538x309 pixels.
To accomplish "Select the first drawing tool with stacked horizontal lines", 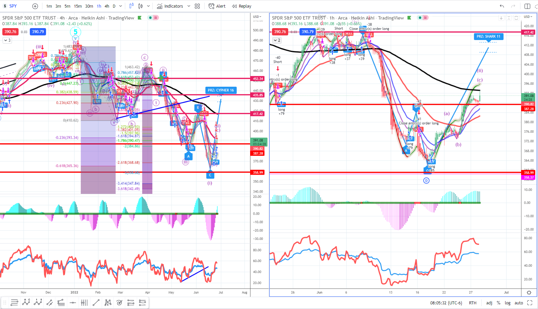I will (14, 302).
